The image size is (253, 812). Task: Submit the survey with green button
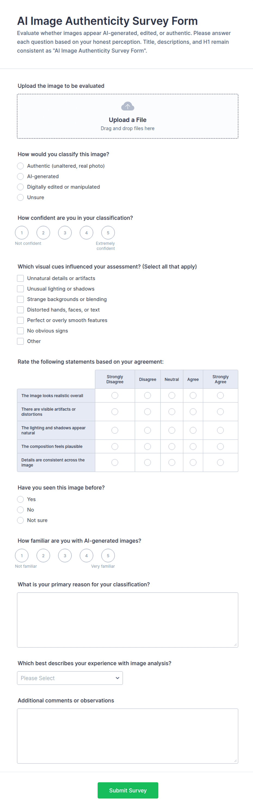coord(128,790)
